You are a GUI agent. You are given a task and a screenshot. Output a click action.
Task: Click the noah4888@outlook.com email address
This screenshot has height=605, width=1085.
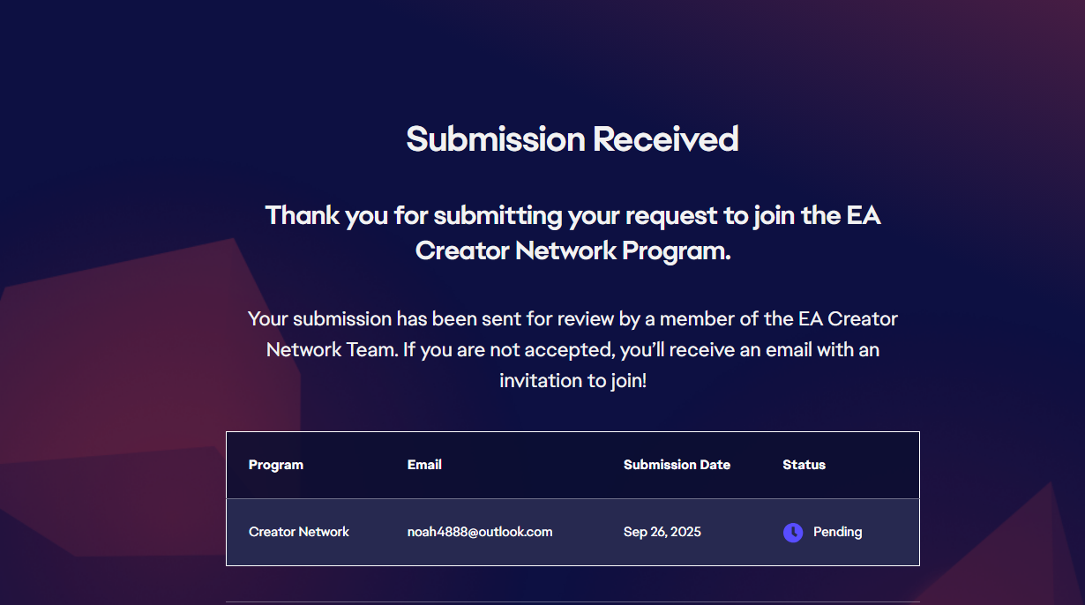[480, 532]
